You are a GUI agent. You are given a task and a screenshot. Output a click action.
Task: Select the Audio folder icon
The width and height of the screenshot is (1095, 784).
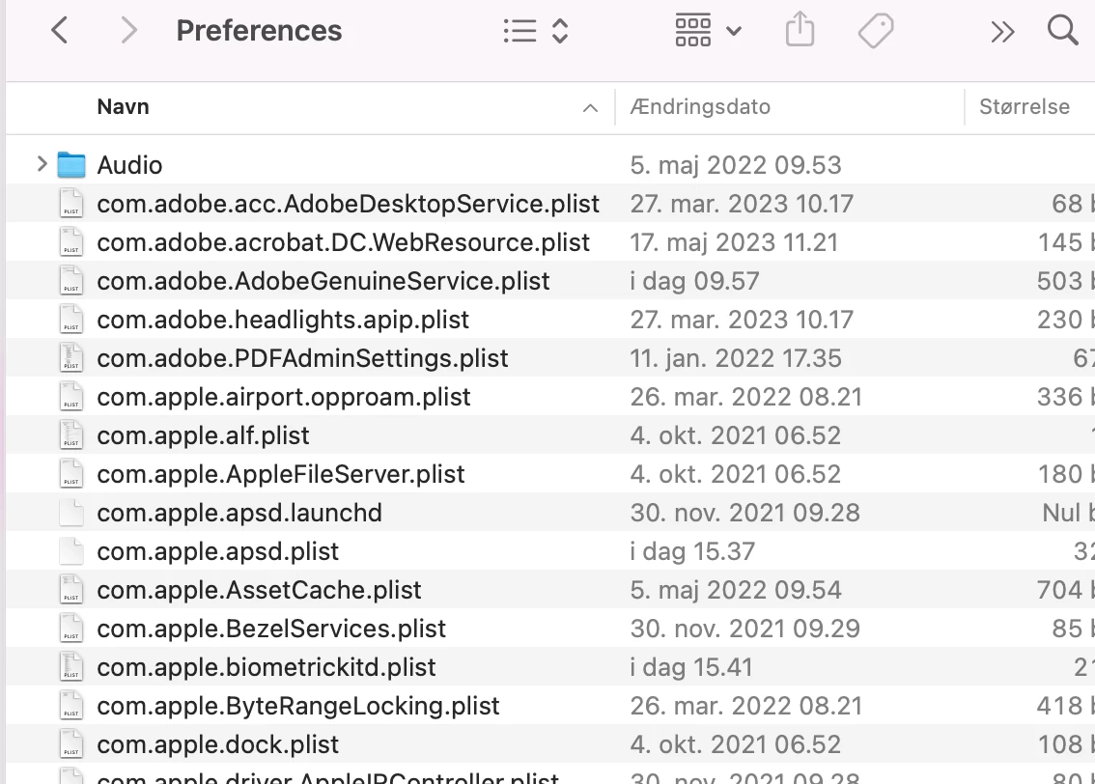pos(71,165)
